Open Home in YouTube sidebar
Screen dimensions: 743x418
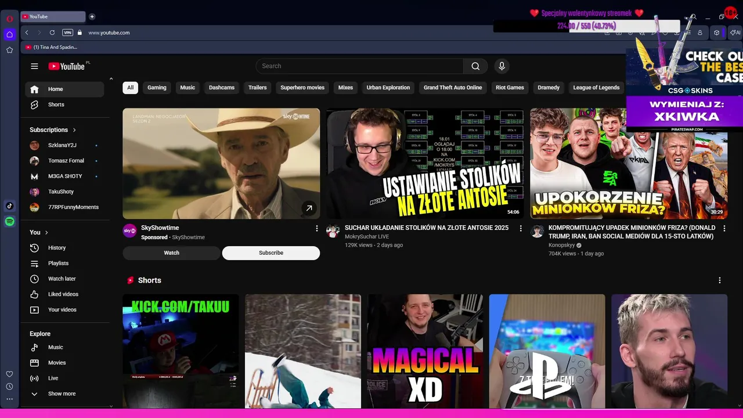[x=64, y=89]
